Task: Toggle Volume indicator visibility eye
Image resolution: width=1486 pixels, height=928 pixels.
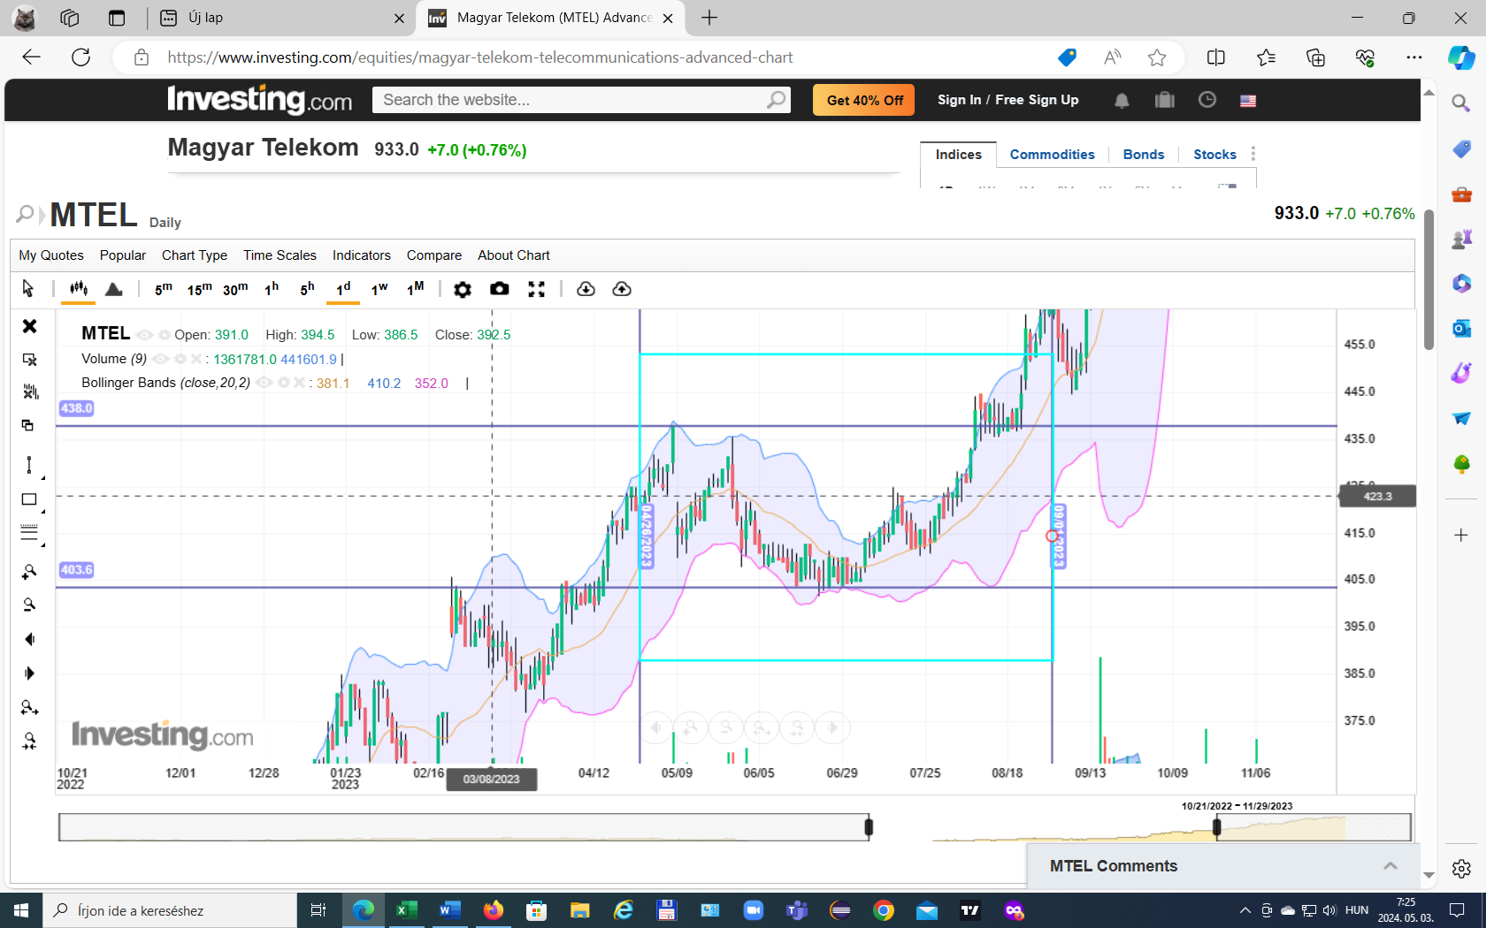Action: coord(160,359)
